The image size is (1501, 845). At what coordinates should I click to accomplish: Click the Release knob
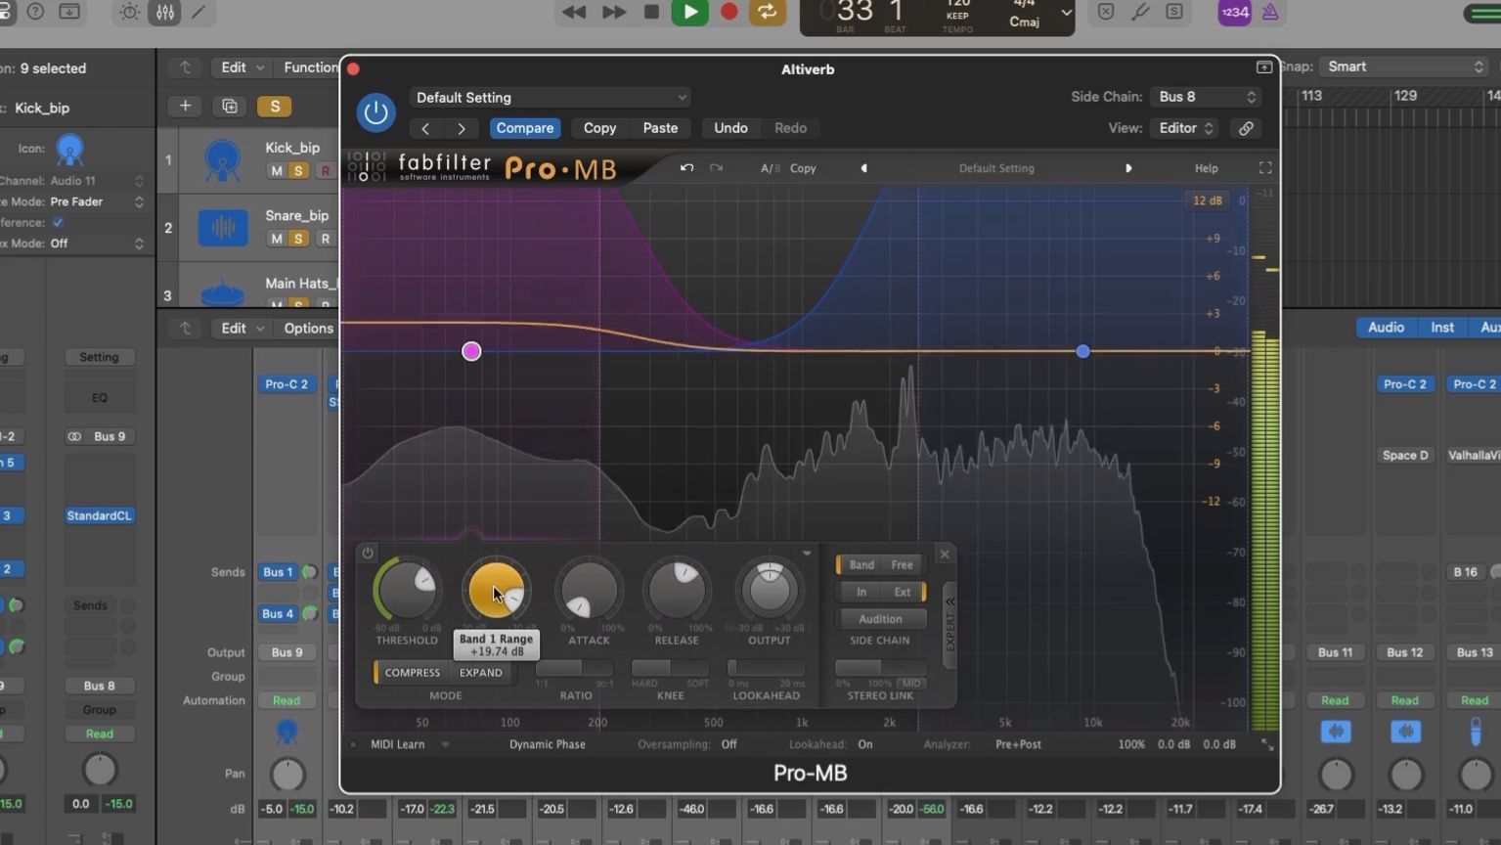(677, 590)
